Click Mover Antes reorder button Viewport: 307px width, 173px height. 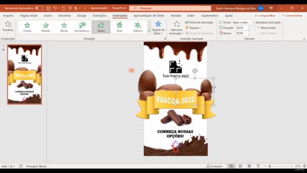pos(266,28)
